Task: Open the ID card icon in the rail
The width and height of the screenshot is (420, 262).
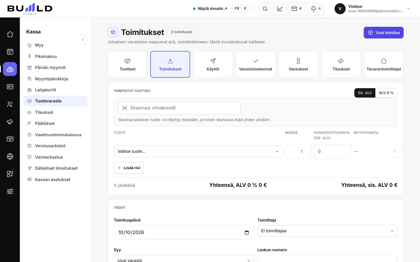Action: pos(10,86)
